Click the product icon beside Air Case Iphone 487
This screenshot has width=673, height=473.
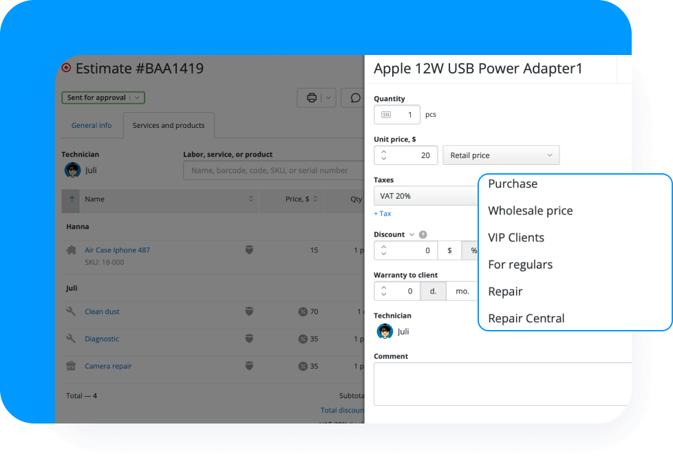tap(71, 250)
